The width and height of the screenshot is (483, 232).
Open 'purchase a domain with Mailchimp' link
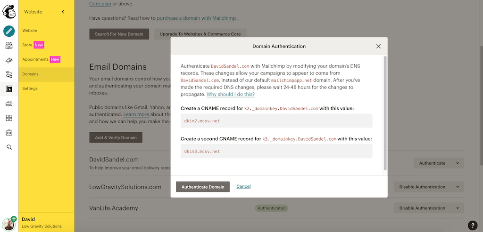click(x=197, y=18)
